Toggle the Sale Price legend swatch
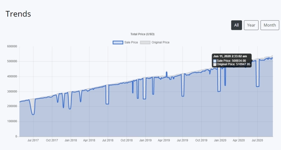 (118, 43)
